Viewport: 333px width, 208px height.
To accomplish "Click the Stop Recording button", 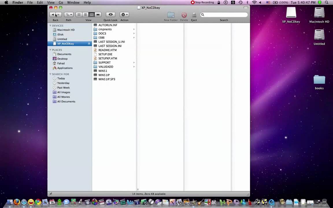I will coord(202,3).
